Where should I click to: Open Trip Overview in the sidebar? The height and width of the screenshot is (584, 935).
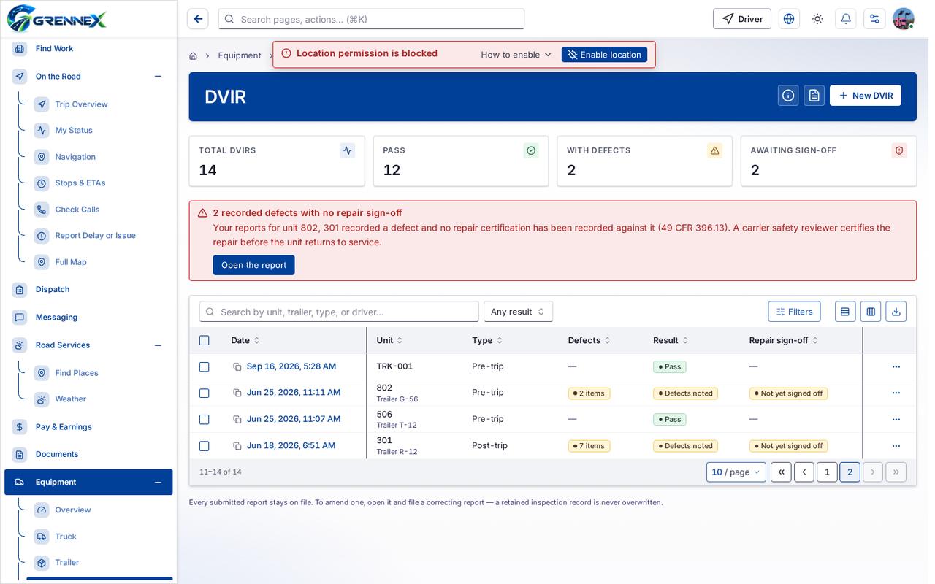click(81, 104)
